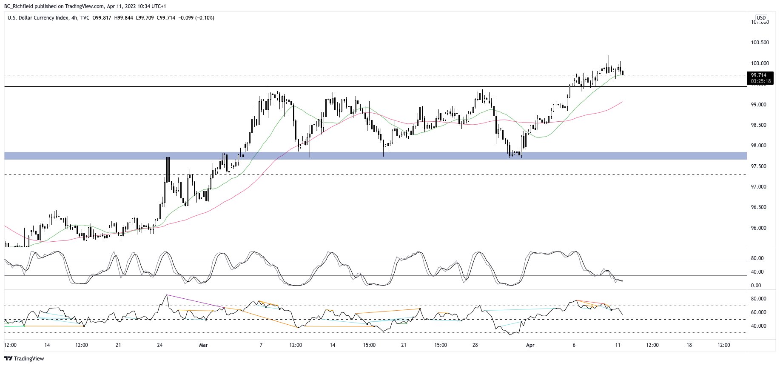The image size is (780, 366).
Task: Click the 100.500 price scale label
Action: (760, 43)
